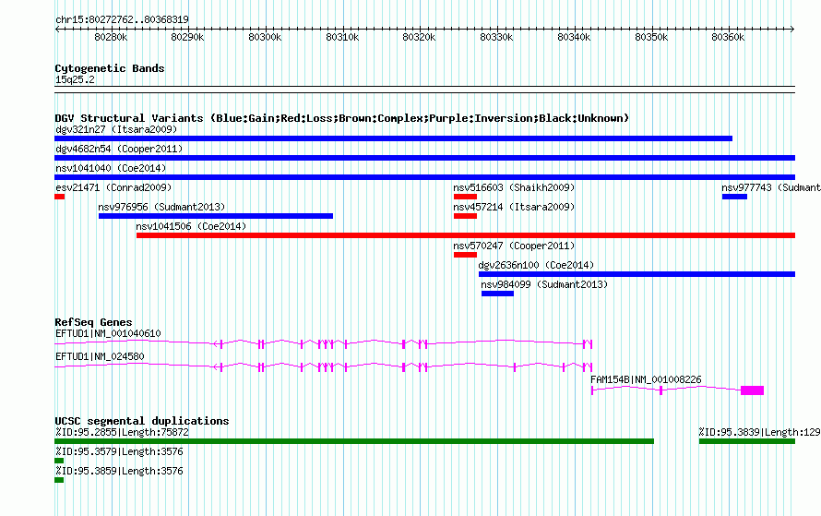Open the %ID:95.3579|Length:3576 label

(x=119, y=451)
